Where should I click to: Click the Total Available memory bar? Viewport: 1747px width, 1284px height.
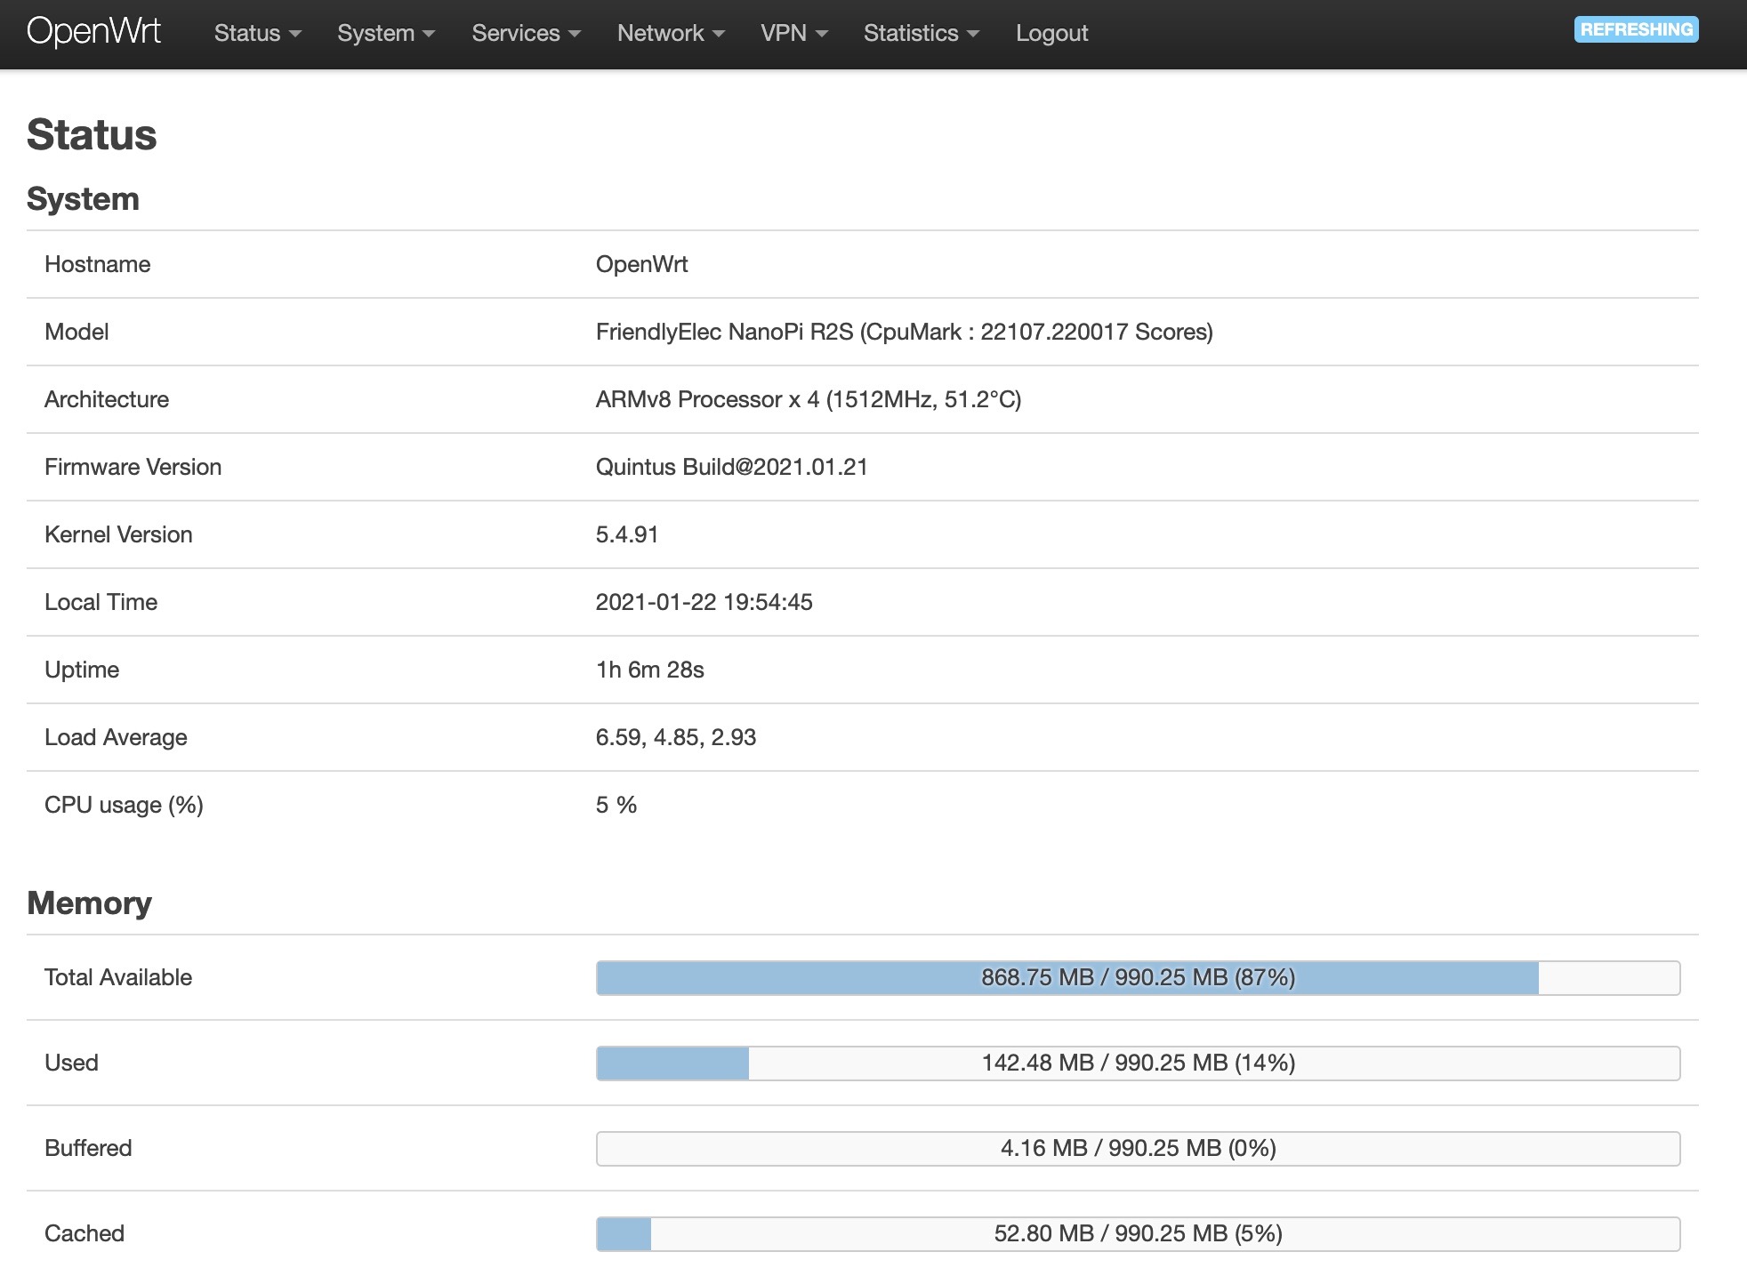[1138, 977]
